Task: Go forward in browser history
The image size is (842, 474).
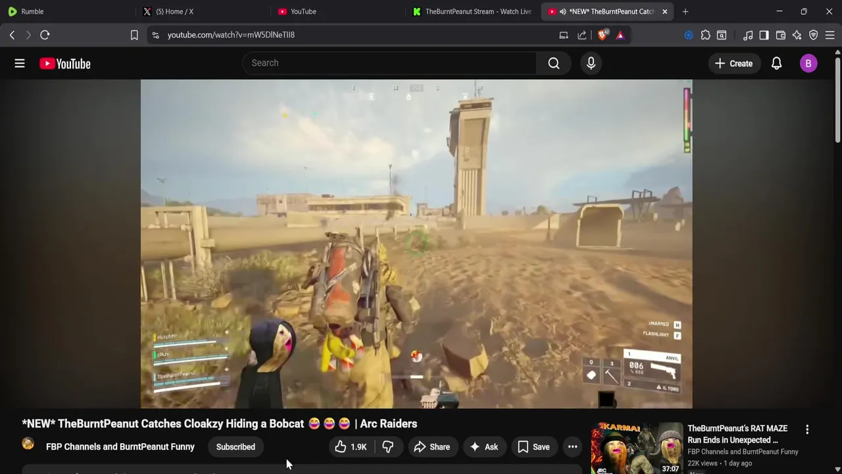Action: click(x=28, y=35)
